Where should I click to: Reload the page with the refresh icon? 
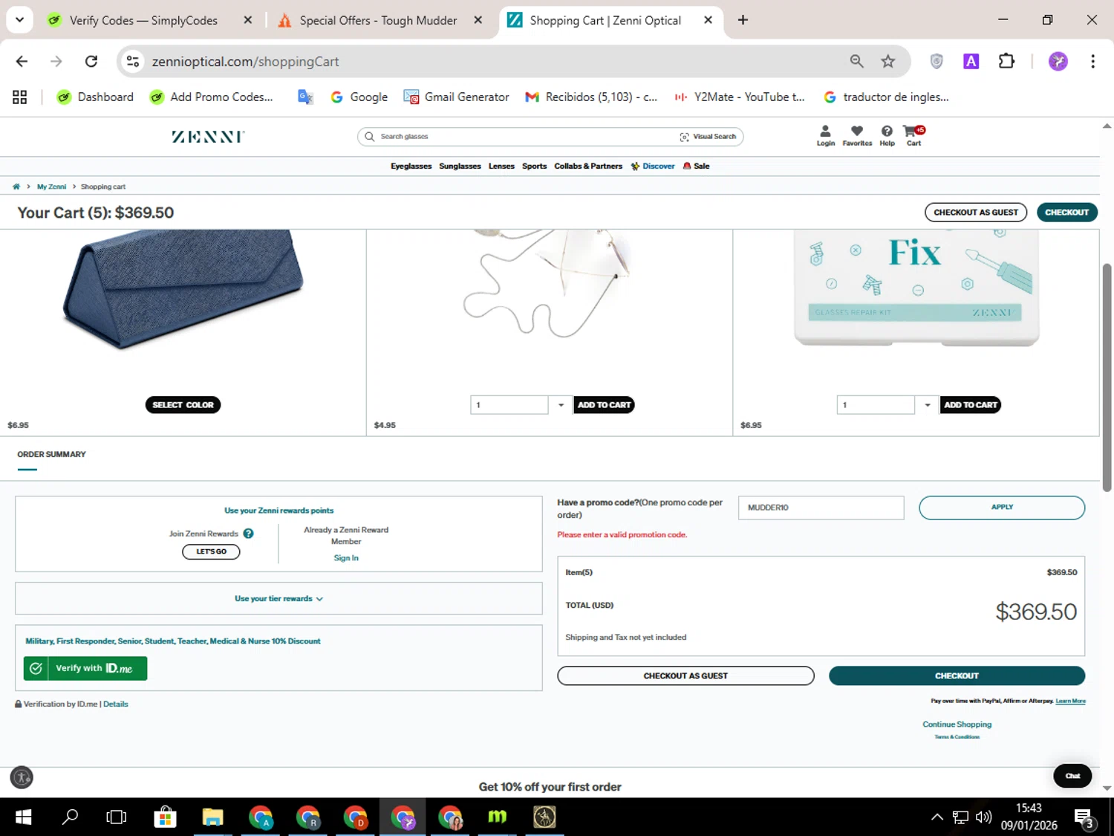[x=91, y=62]
